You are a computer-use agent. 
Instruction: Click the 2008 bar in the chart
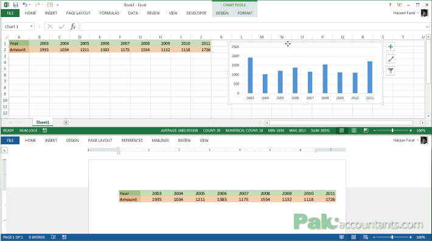[x=325, y=79]
